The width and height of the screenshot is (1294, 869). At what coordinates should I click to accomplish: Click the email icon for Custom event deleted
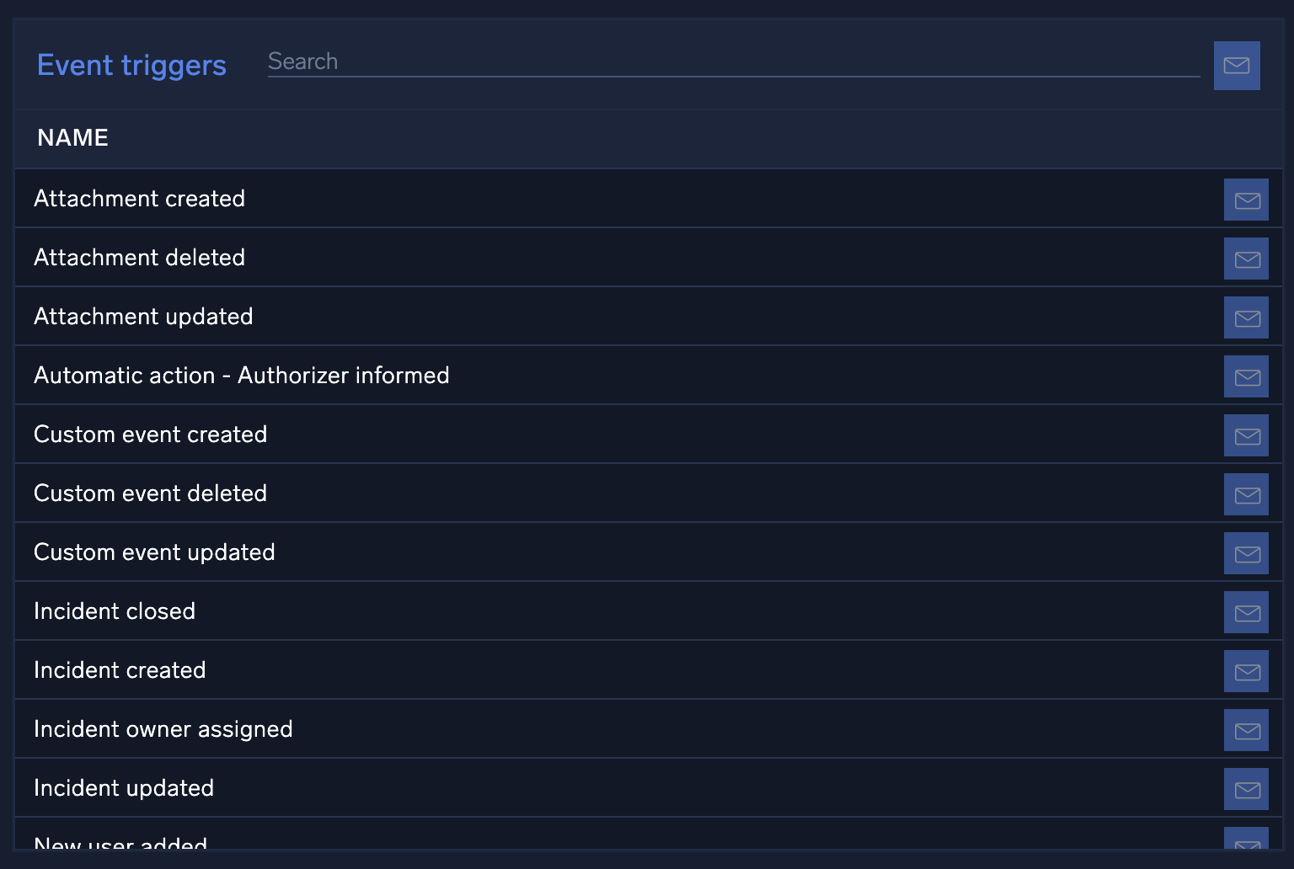click(x=1246, y=494)
